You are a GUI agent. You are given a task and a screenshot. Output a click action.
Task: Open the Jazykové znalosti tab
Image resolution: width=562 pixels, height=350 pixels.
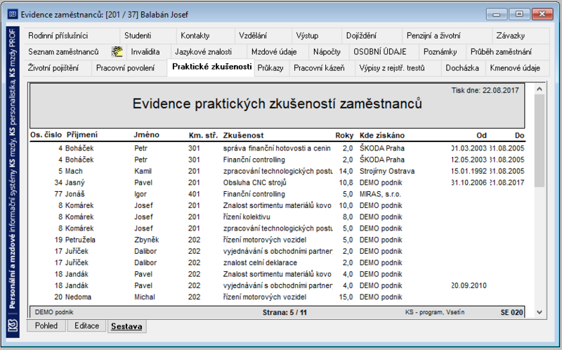coord(209,52)
